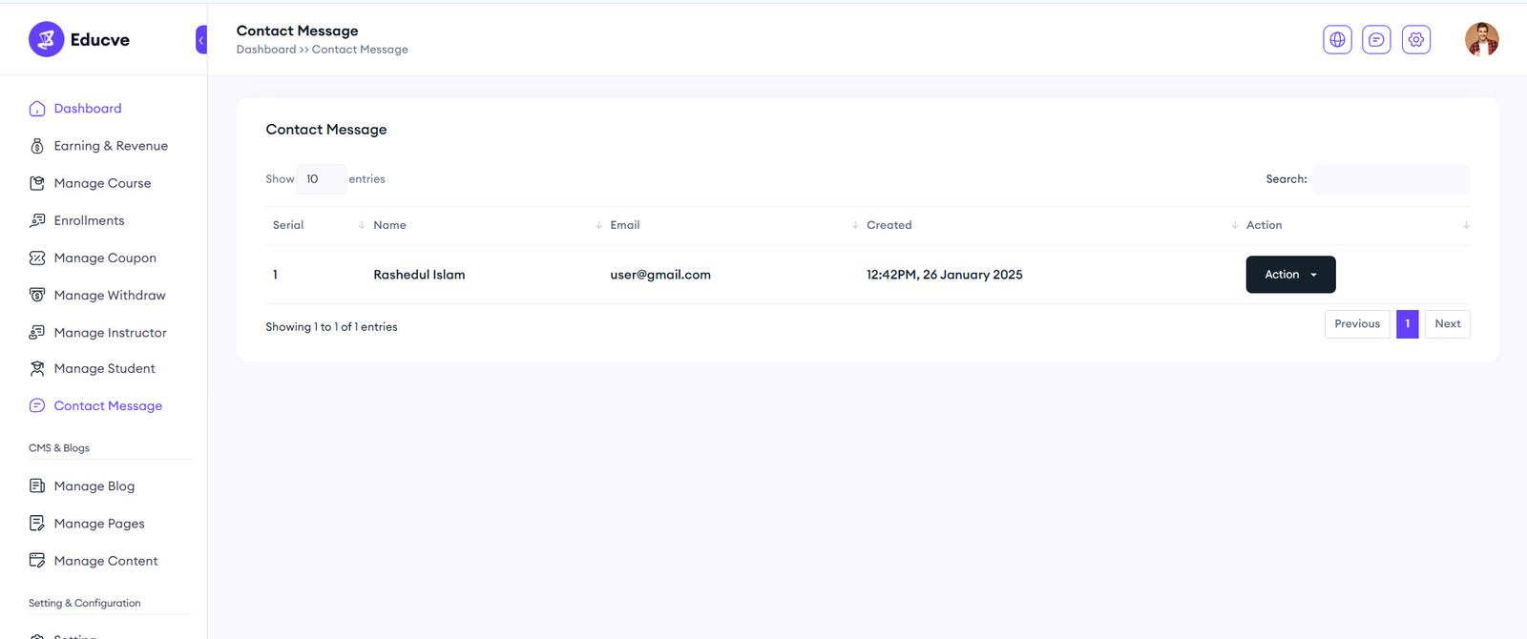This screenshot has width=1527, height=639.
Task: Click the Manage Withdraw sidebar icon
Action: (x=37, y=296)
